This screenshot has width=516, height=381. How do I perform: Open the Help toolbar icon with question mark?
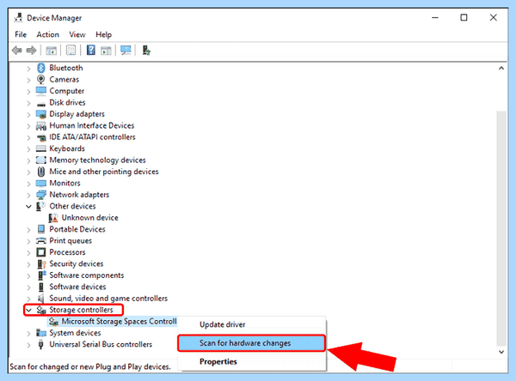pyautogui.click(x=91, y=51)
